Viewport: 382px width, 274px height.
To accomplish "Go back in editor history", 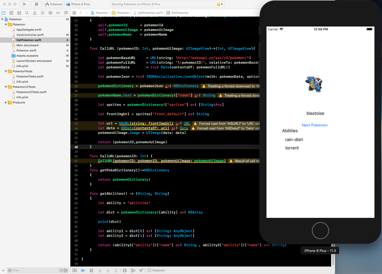I will pyautogui.click(x=81, y=13).
